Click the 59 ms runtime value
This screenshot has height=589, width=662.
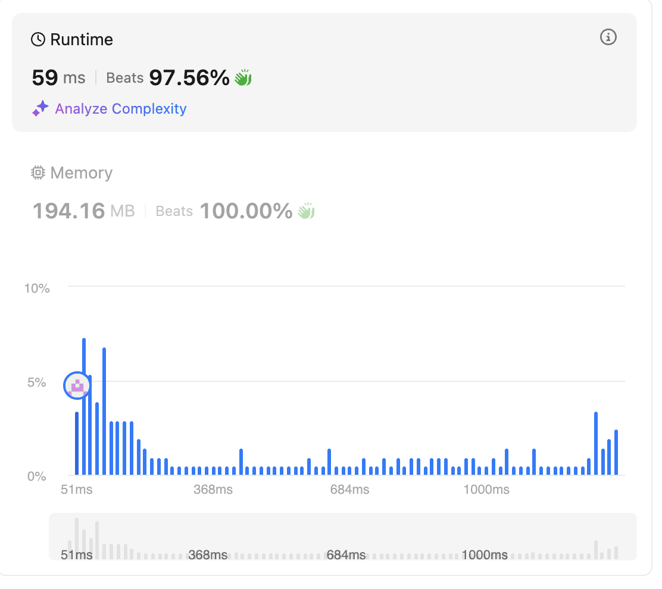click(58, 78)
